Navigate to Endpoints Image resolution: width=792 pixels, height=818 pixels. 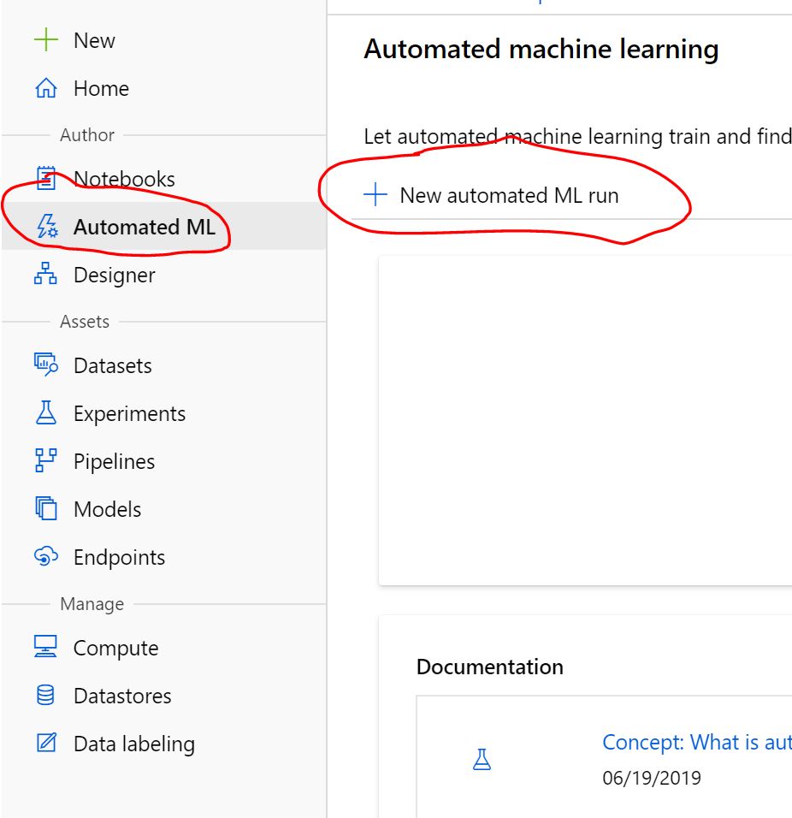[120, 558]
